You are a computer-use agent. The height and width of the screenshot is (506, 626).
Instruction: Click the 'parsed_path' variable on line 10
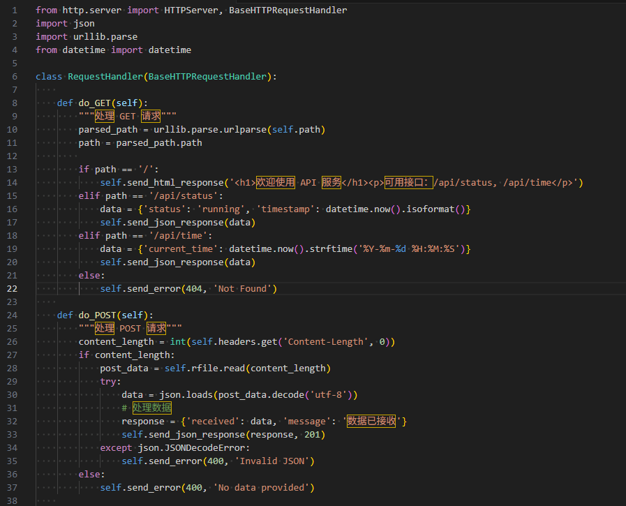pos(107,129)
